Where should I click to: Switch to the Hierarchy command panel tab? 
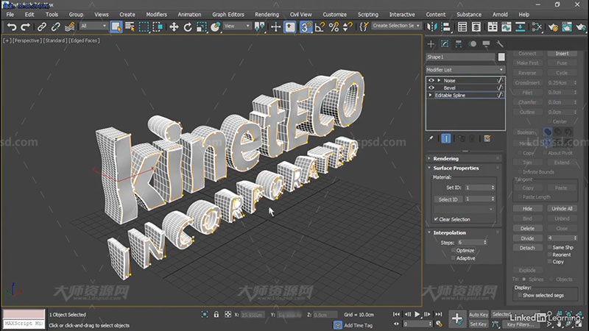tap(459, 44)
